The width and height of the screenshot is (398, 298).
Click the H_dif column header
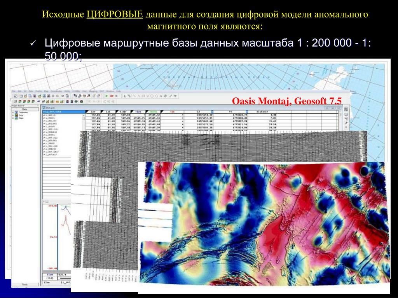click(123, 112)
